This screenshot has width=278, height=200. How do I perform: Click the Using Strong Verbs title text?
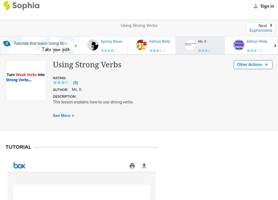87,65
